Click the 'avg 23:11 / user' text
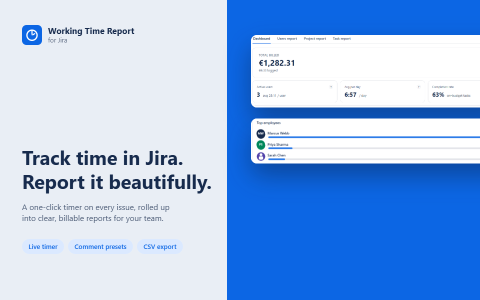 pyautogui.click(x=274, y=96)
